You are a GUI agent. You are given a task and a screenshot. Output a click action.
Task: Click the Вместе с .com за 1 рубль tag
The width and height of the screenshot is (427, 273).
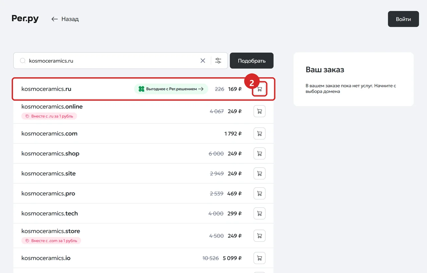coord(51,240)
